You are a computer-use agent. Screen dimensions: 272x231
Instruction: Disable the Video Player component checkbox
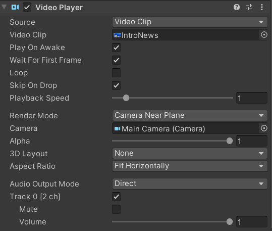click(27, 7)
